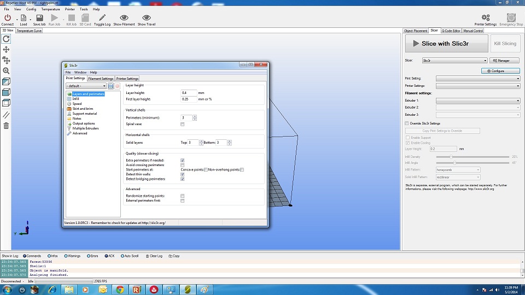
Task: Open the Slicer selection dropdown
Action: [x=454, y=61]
